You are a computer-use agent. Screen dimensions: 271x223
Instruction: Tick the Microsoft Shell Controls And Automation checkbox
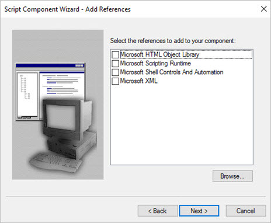pyautogui.click(x=115, y=72)
